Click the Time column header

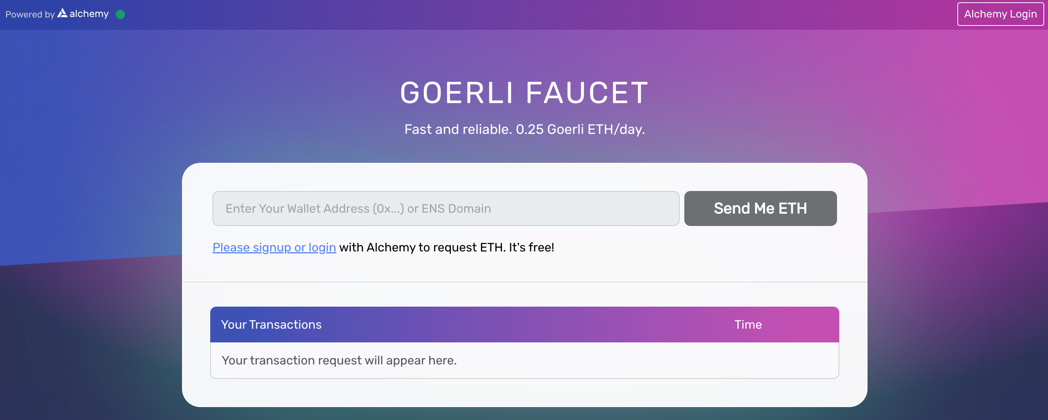pos(748,325)
